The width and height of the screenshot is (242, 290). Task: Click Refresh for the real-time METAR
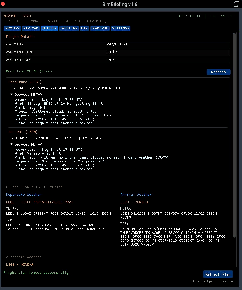point(218,72)
